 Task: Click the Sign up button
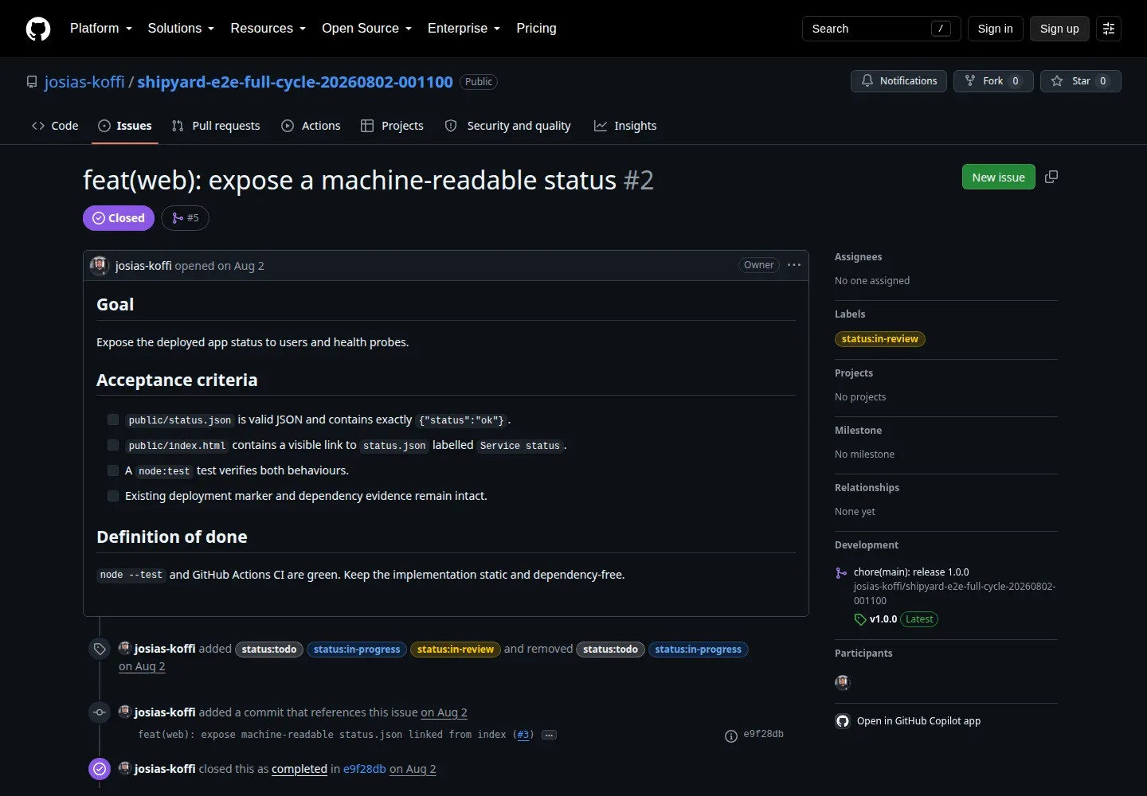click(1059, 29)
